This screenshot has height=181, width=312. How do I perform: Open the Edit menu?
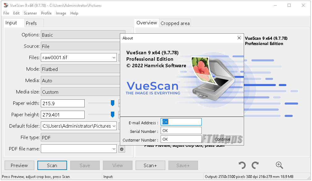point(16,13)
